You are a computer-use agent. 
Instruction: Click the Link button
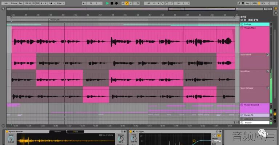[6, 3]
